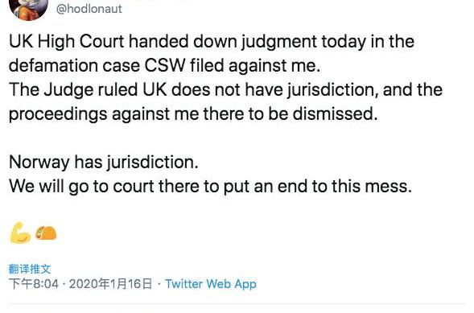Click the word "dismissed" in the tweet
474x313 pixels.
tap(336, 114)
